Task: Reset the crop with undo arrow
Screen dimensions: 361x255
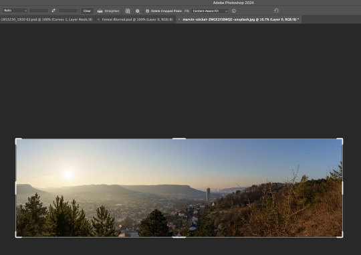Action: click(276, 11)
